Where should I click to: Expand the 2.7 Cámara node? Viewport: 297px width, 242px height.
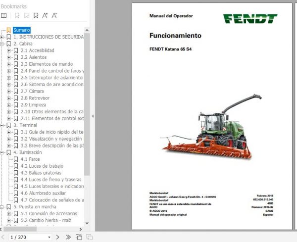[9, 91]
